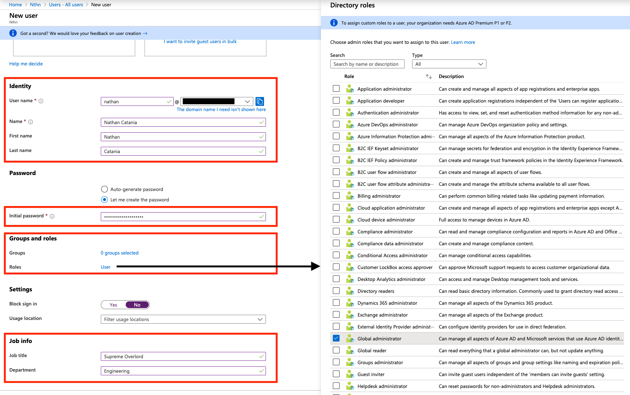Navigate to Users - All users breadcrumb
Image resolution: width=630 pixels, height=395 pixels.
(66, 4)
